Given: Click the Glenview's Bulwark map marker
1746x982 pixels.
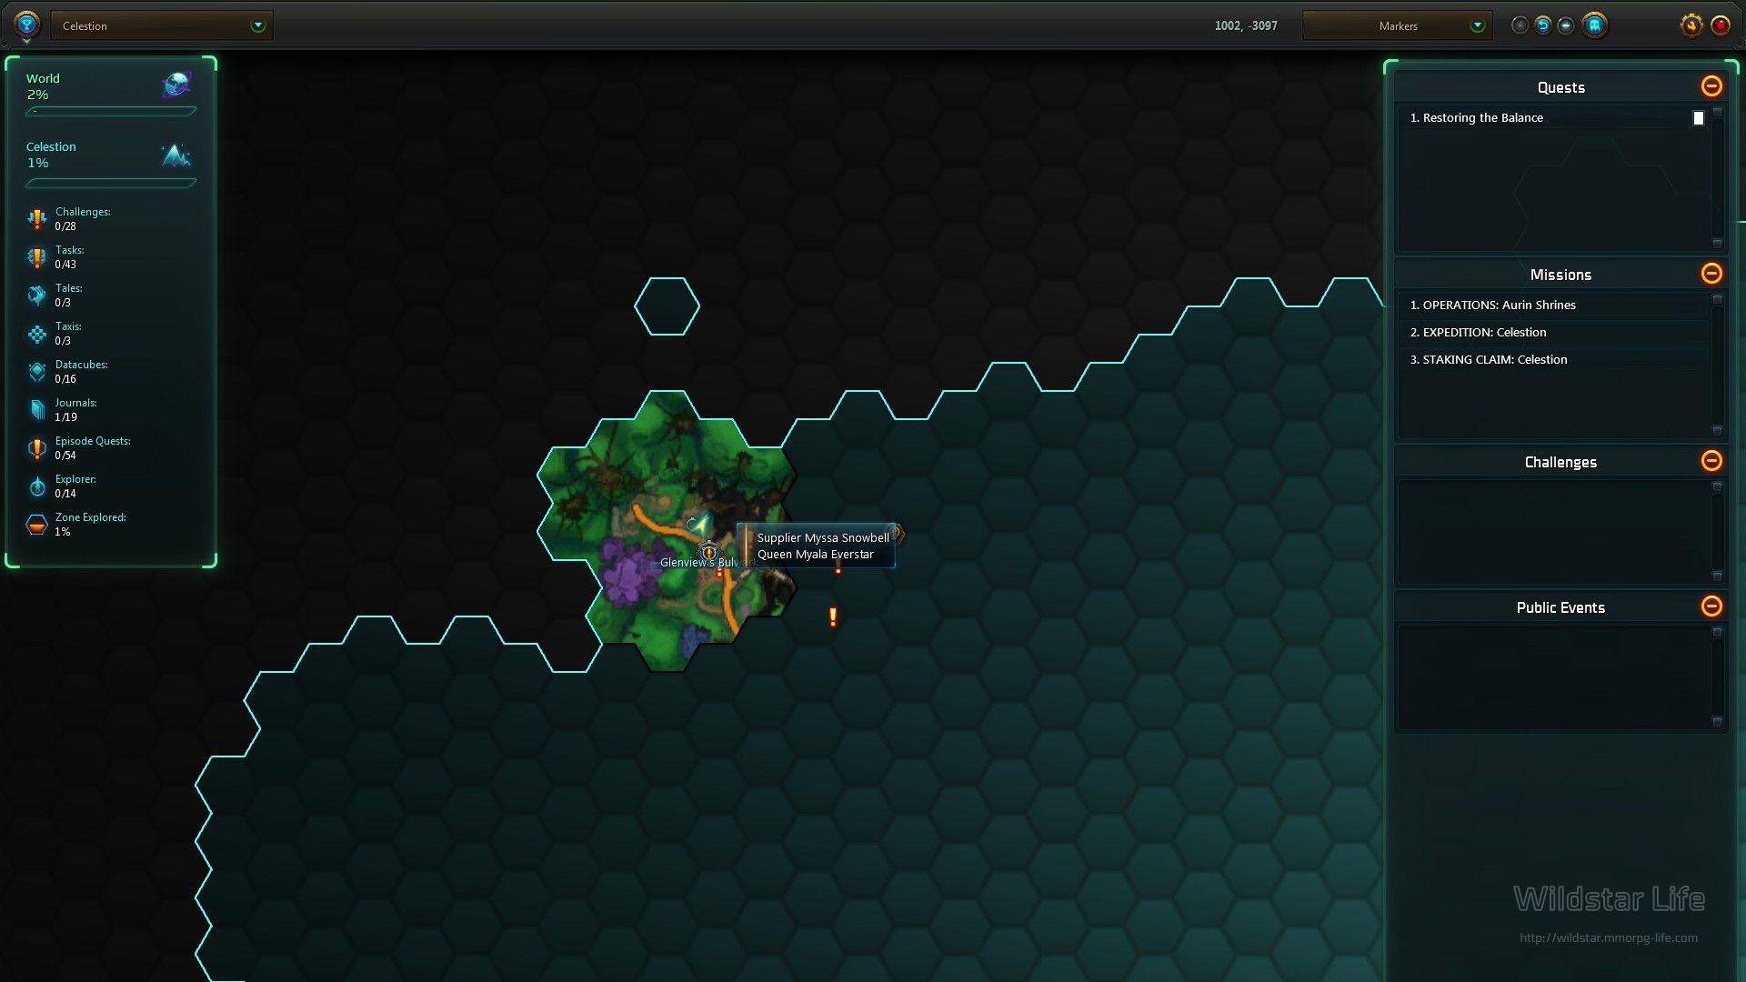Looking at the screenshot, I should point(709,552).
